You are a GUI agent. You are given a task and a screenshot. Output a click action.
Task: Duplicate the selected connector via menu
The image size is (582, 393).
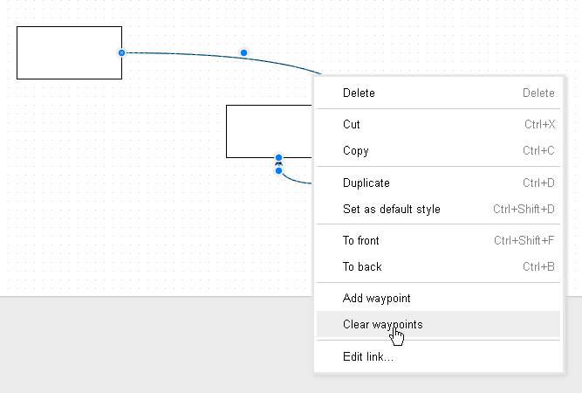point(366,183)
